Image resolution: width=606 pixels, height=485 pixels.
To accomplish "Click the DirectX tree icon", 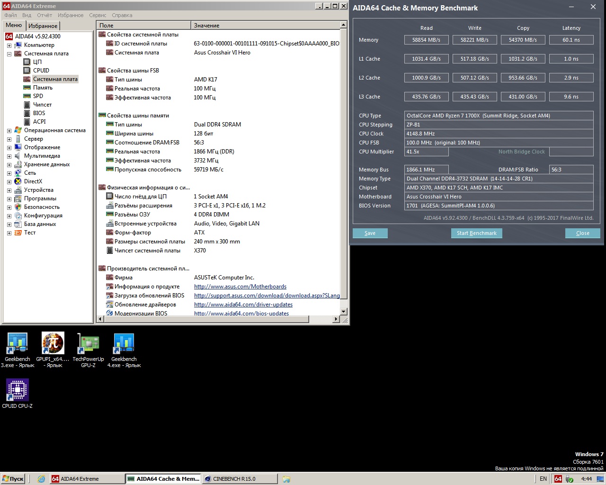I will (x=18, y=181).
